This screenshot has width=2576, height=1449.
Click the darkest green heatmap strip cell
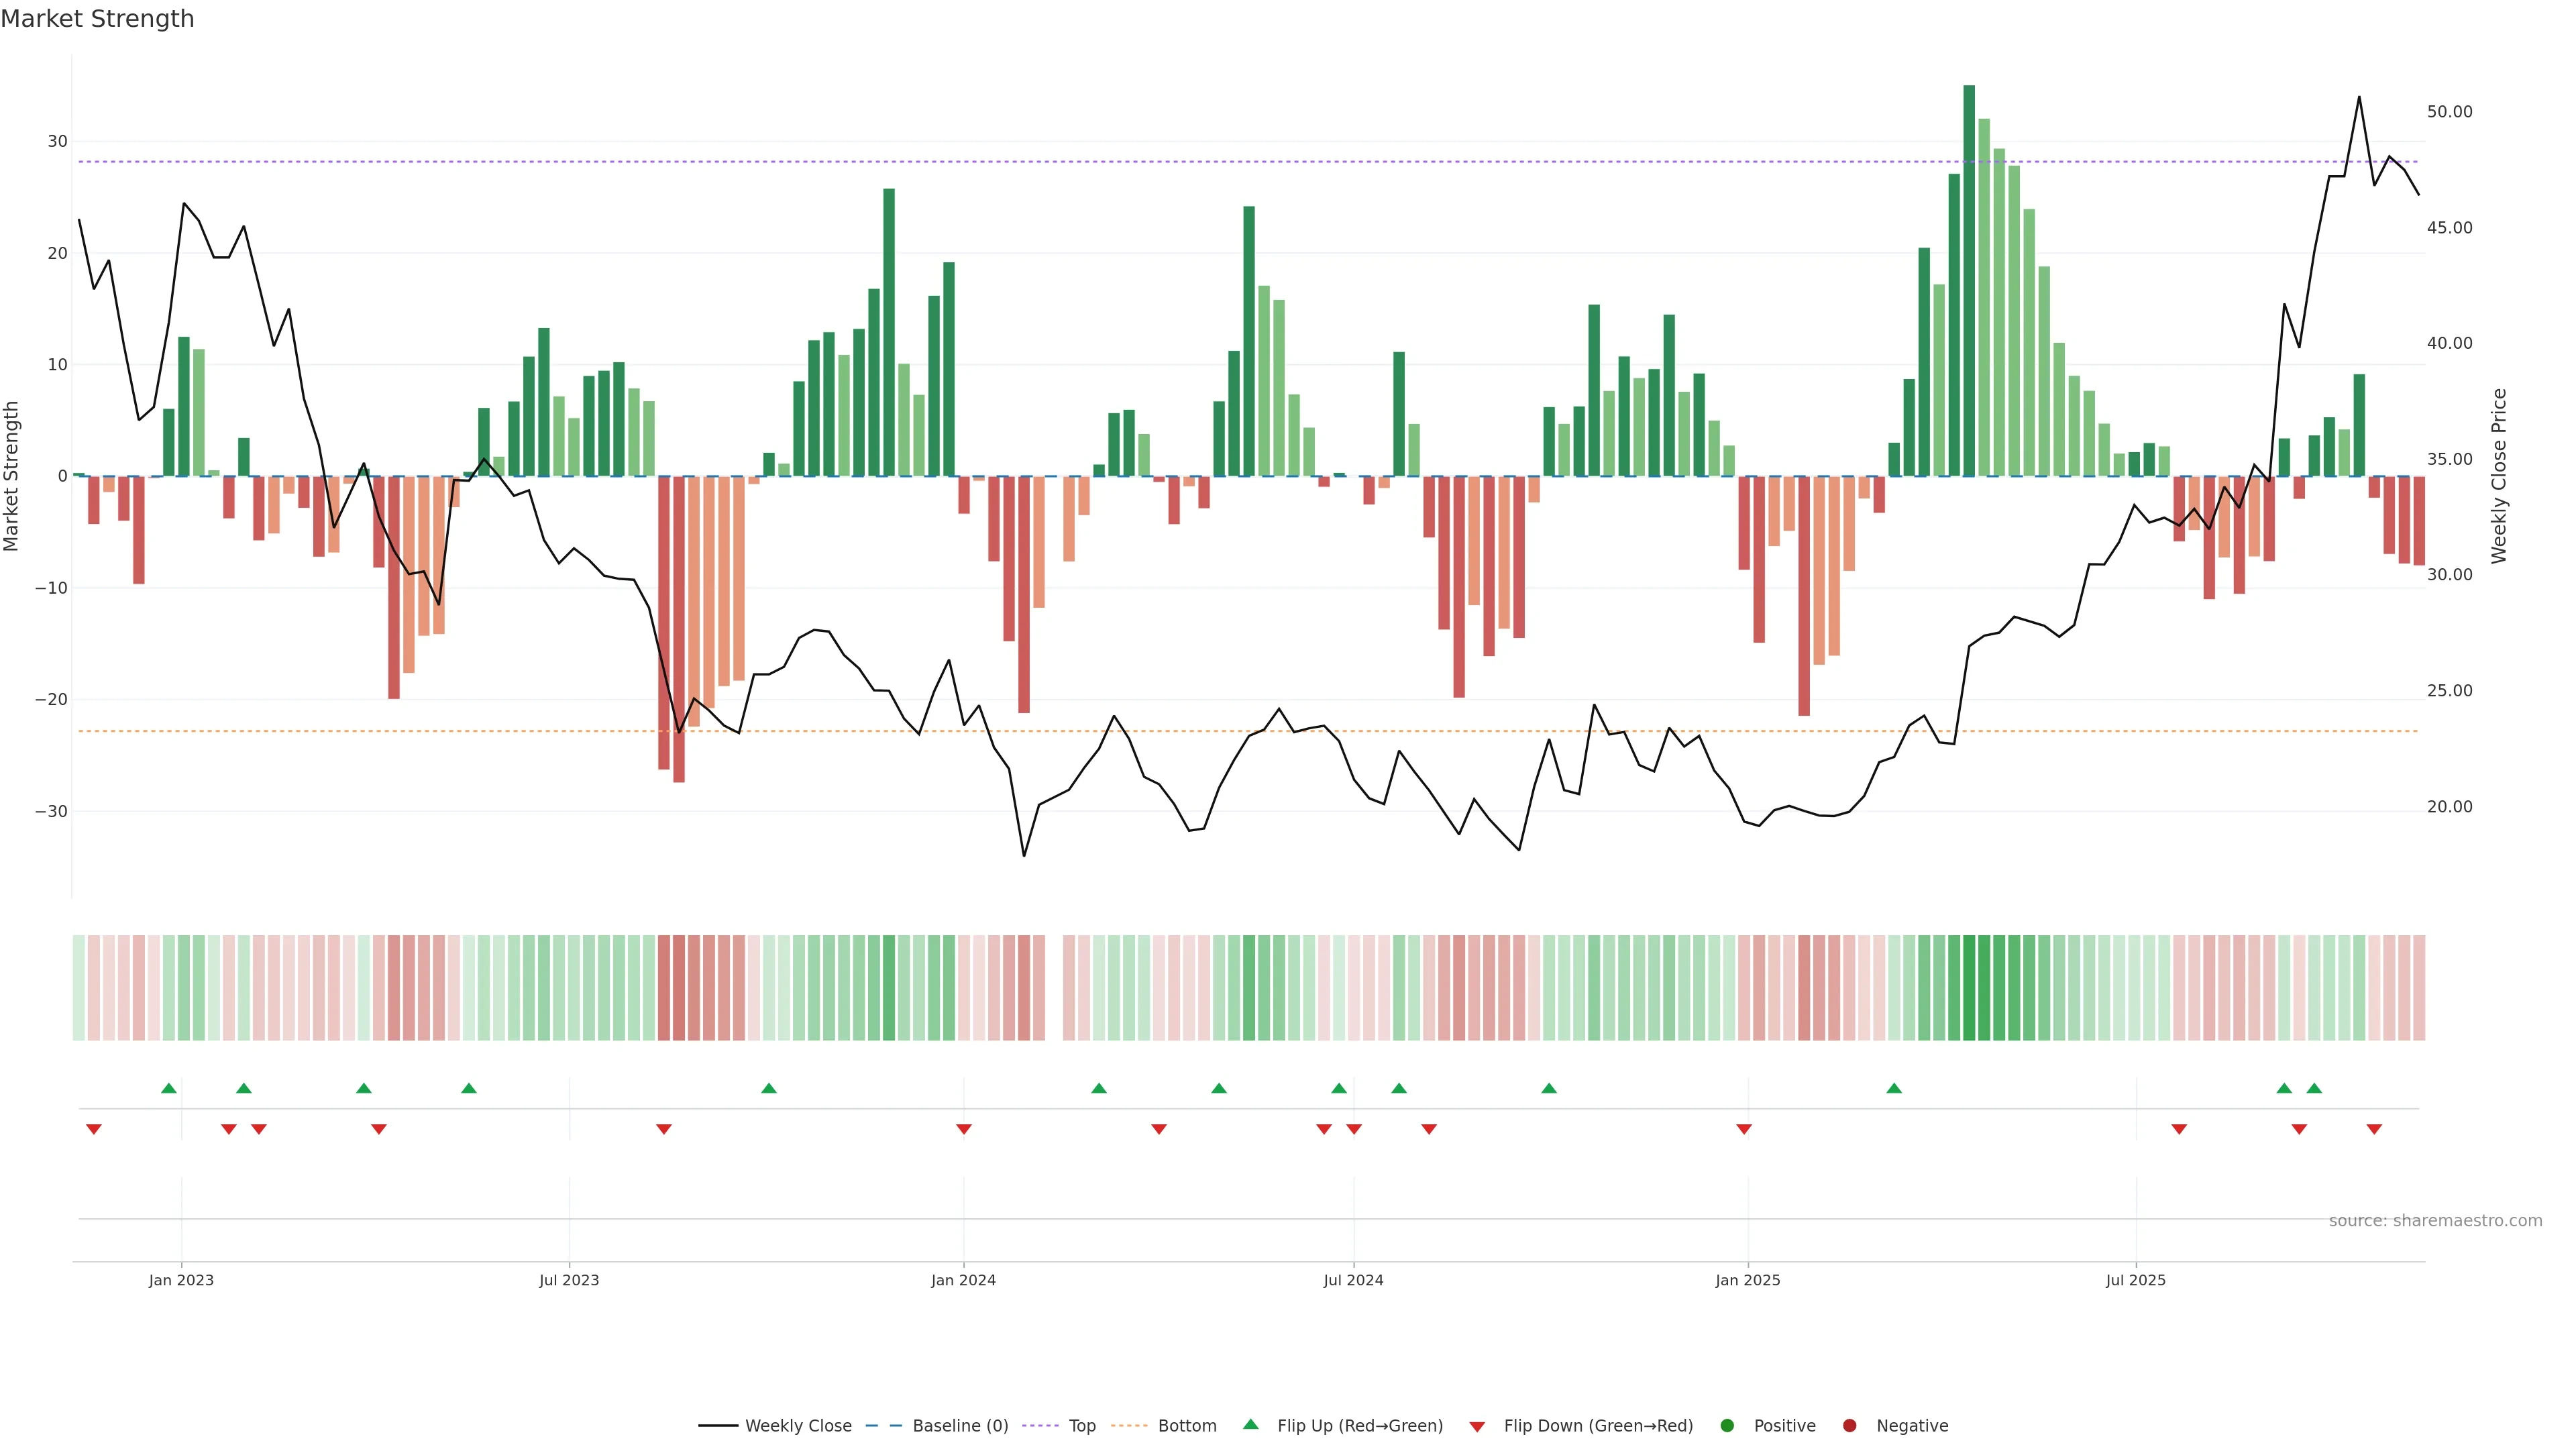1969,987
